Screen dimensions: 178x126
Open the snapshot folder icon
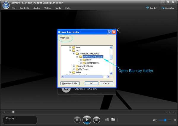tap(113, 119)
